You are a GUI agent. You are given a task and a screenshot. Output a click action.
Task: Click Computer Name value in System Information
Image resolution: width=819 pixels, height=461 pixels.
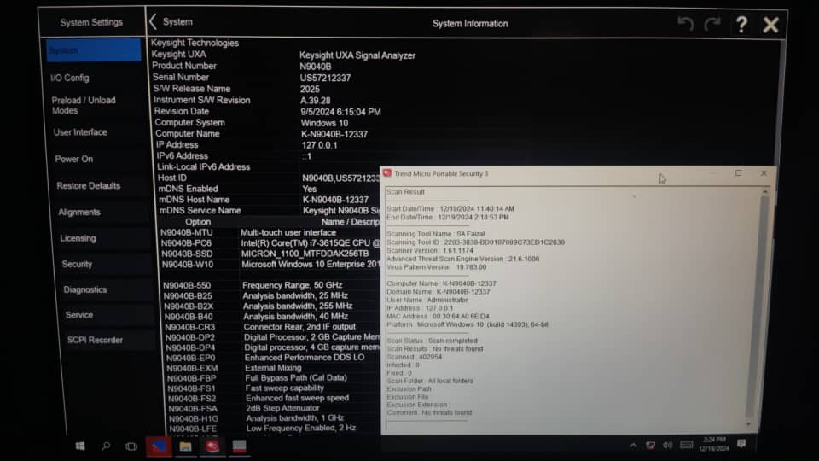(334, 134)
